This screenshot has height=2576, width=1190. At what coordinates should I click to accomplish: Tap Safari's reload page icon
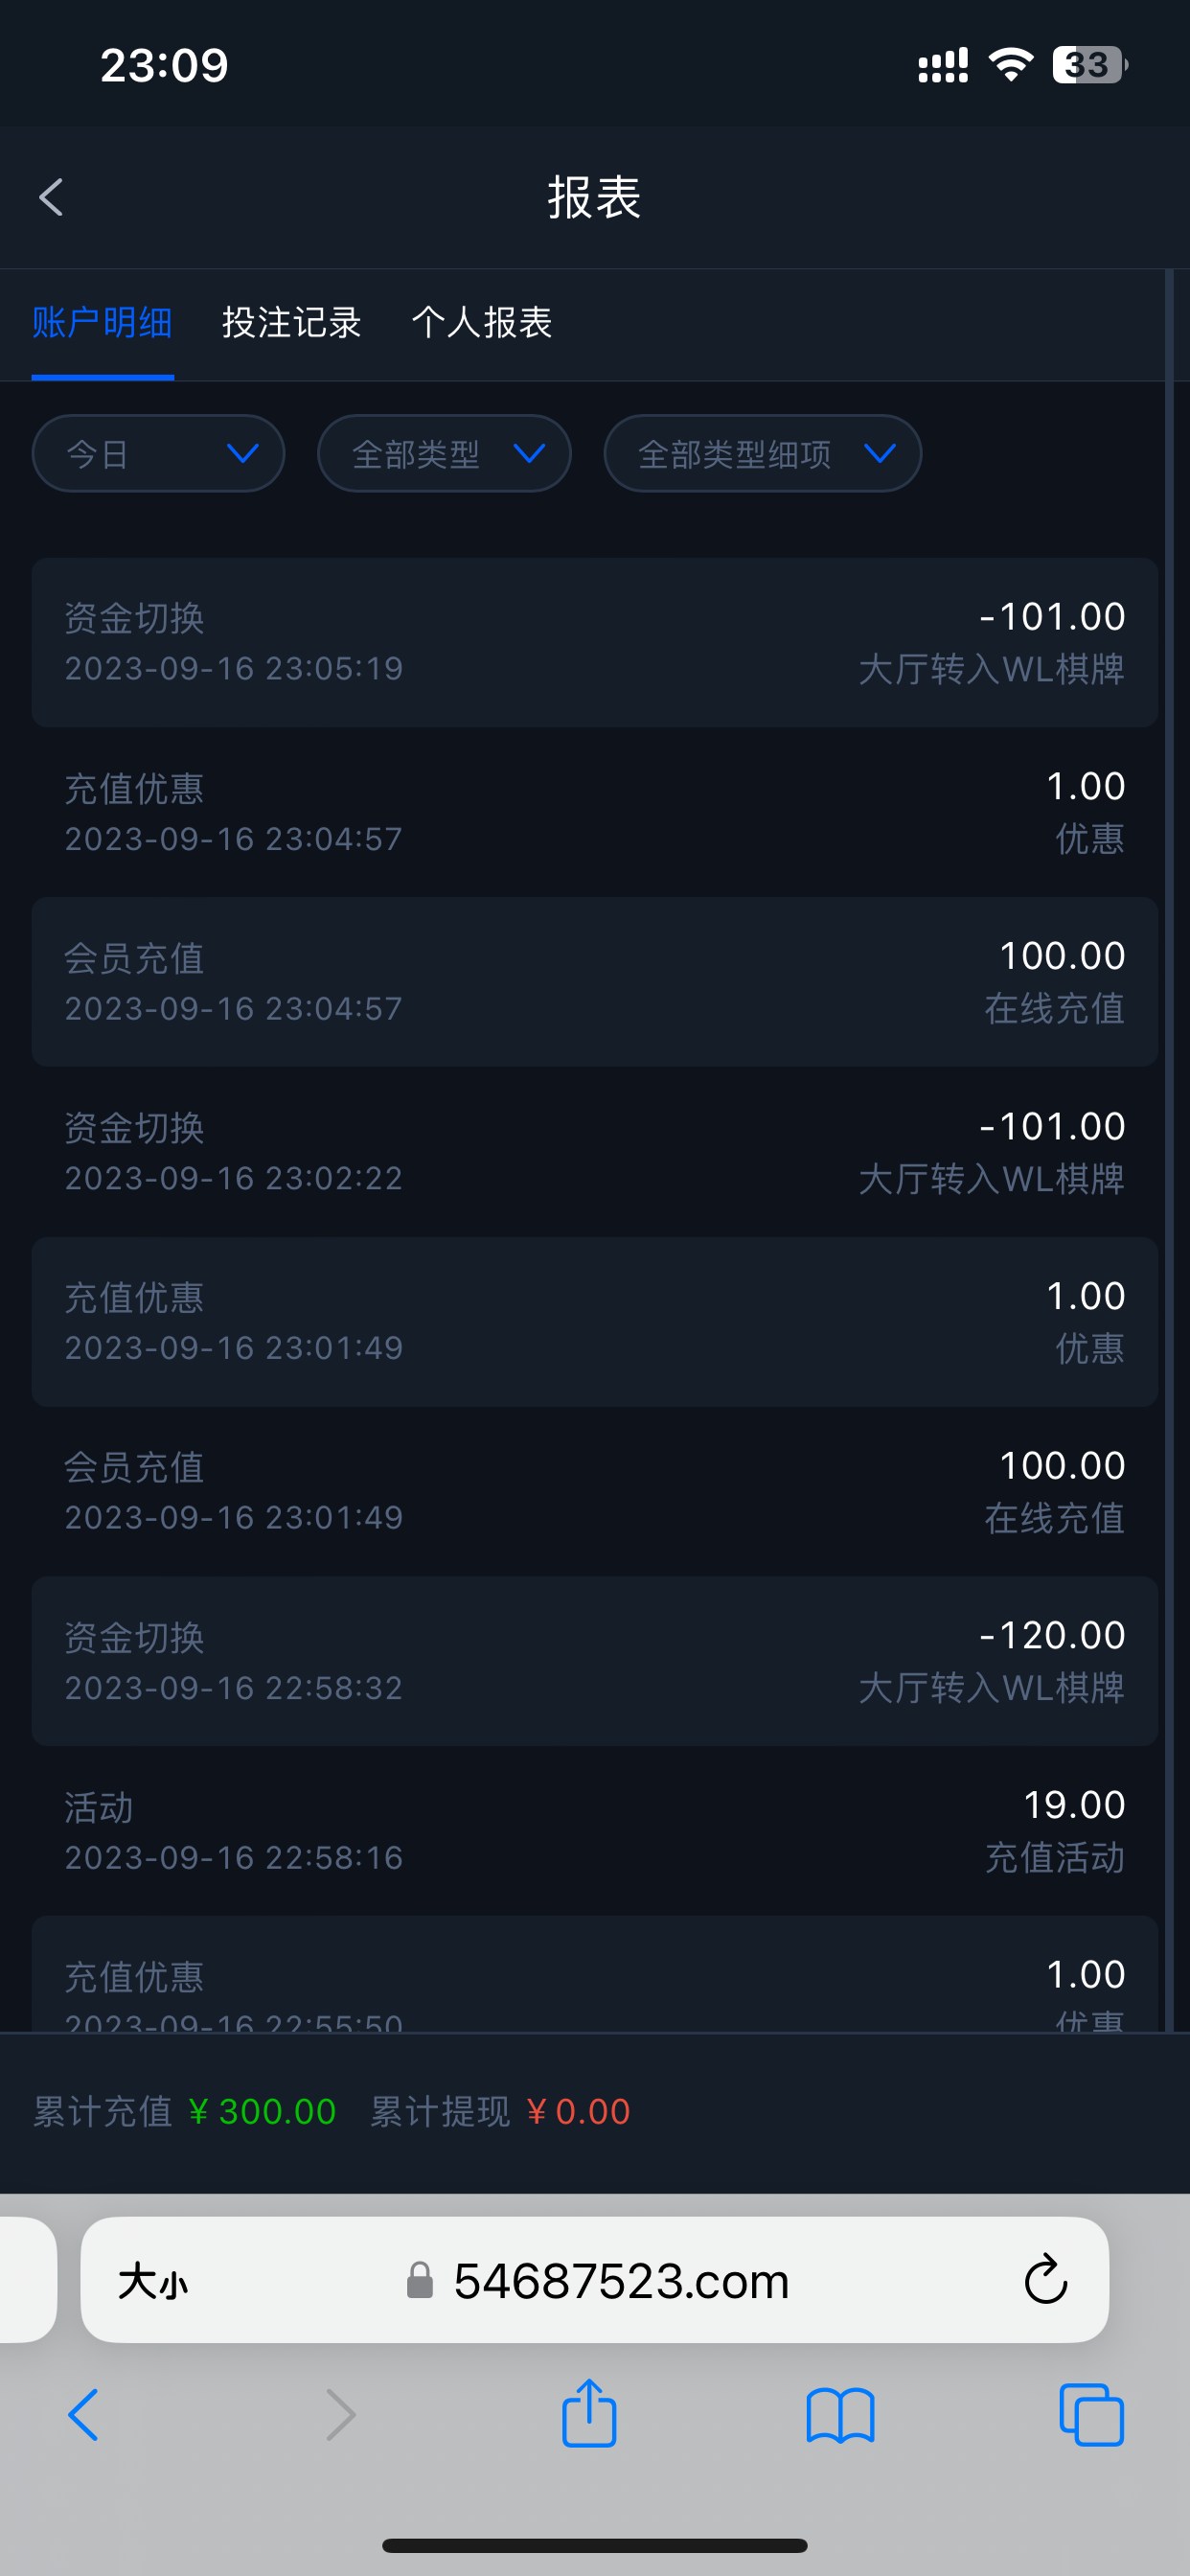[1045, 2280]
